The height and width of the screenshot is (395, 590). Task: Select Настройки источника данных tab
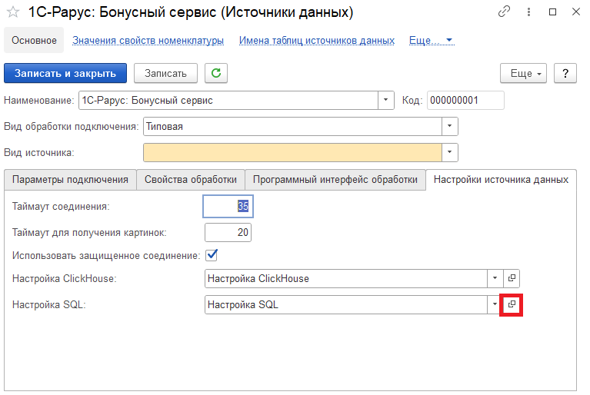click(501, 180)
